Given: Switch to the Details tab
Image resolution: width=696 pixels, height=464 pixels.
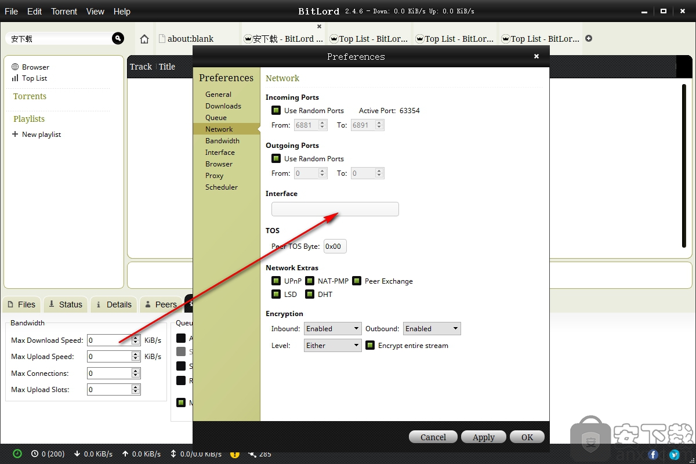Looking at the screenshot, I should 114,304.
